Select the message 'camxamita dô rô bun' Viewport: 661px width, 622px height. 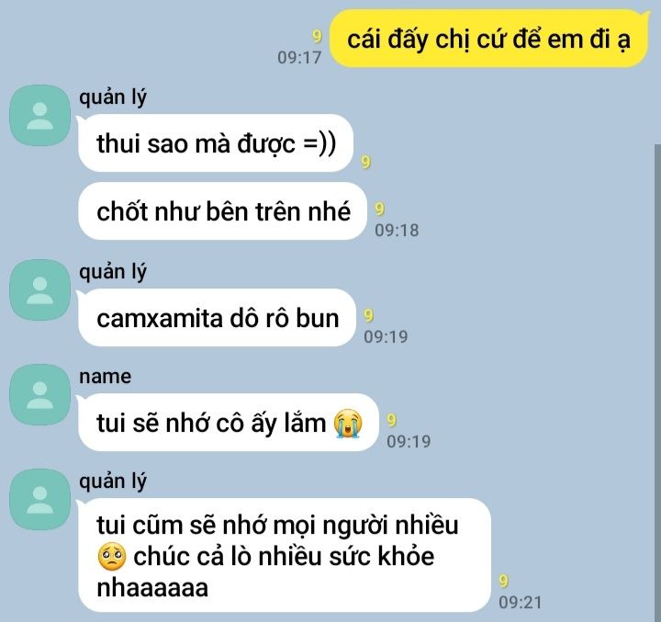pyautogui.click(x=217, y=318)
